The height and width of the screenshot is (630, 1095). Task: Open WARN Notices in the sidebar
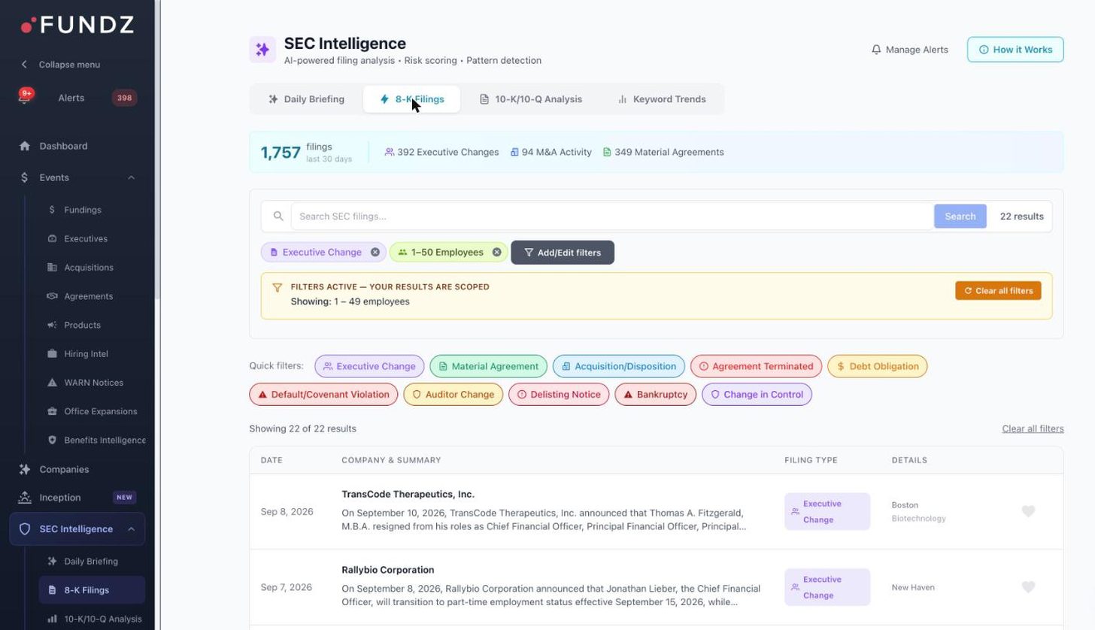point(94,383)
